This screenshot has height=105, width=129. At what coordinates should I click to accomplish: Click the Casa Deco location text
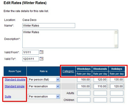[x=29, y=20]
